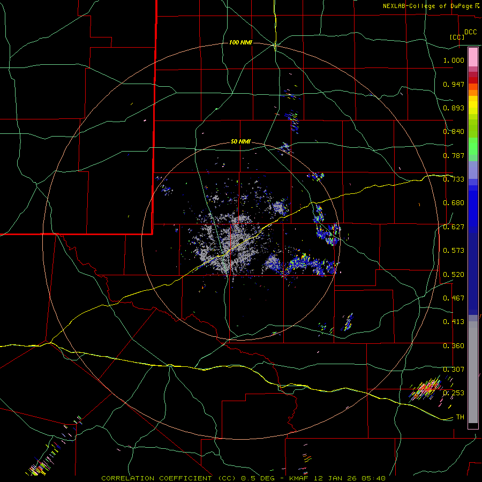Pick the lavender swatch in the color bar
This screenshot has width=482, height=482.
[473, 170]
